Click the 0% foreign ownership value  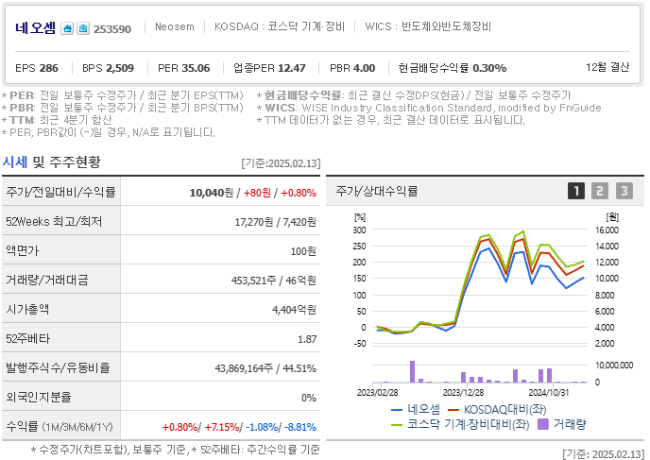point(309,398)
